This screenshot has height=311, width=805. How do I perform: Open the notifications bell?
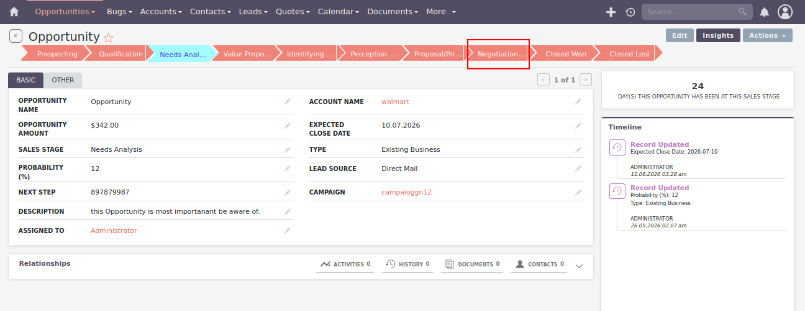point(765,12)
